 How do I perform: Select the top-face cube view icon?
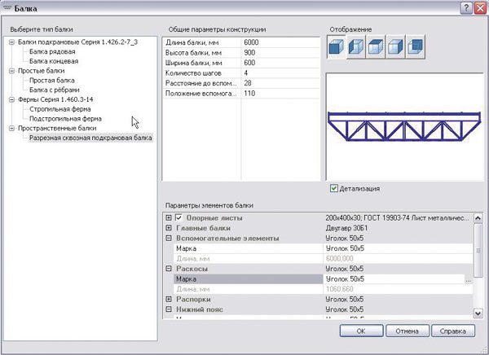377,48
